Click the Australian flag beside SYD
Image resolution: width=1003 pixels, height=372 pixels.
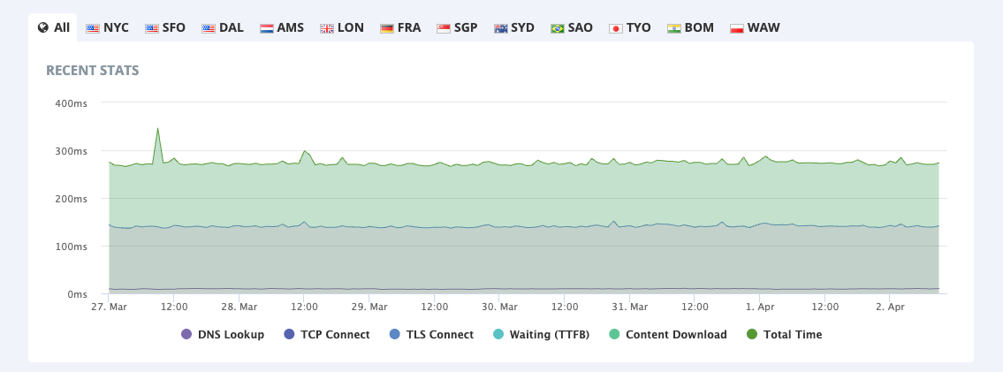click(x=501, y=28)
